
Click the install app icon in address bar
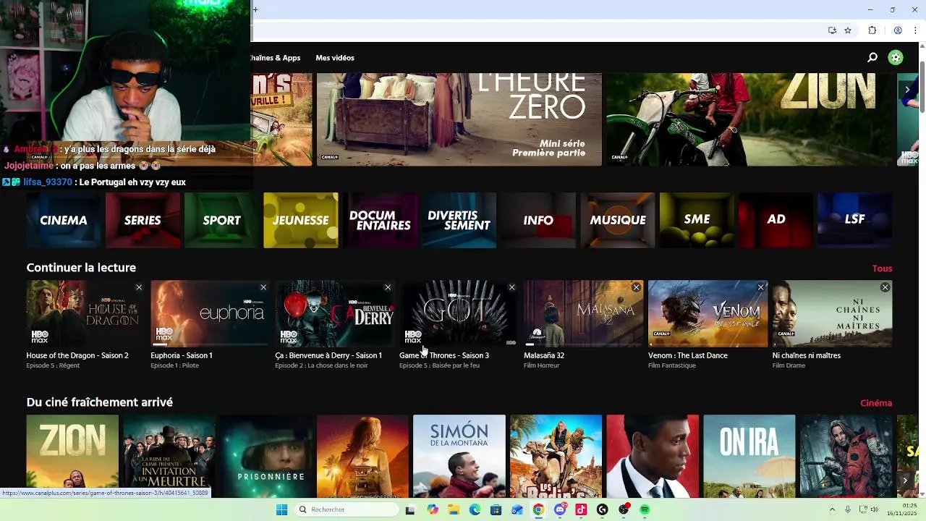coord(832,30)
